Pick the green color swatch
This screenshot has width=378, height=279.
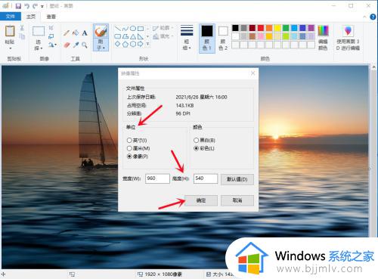(x=286, y=28)
